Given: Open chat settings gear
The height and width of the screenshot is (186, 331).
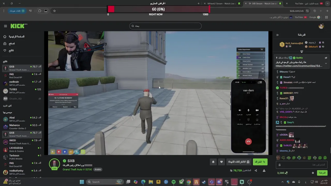Looking at the screenshot, I should 313,173.
